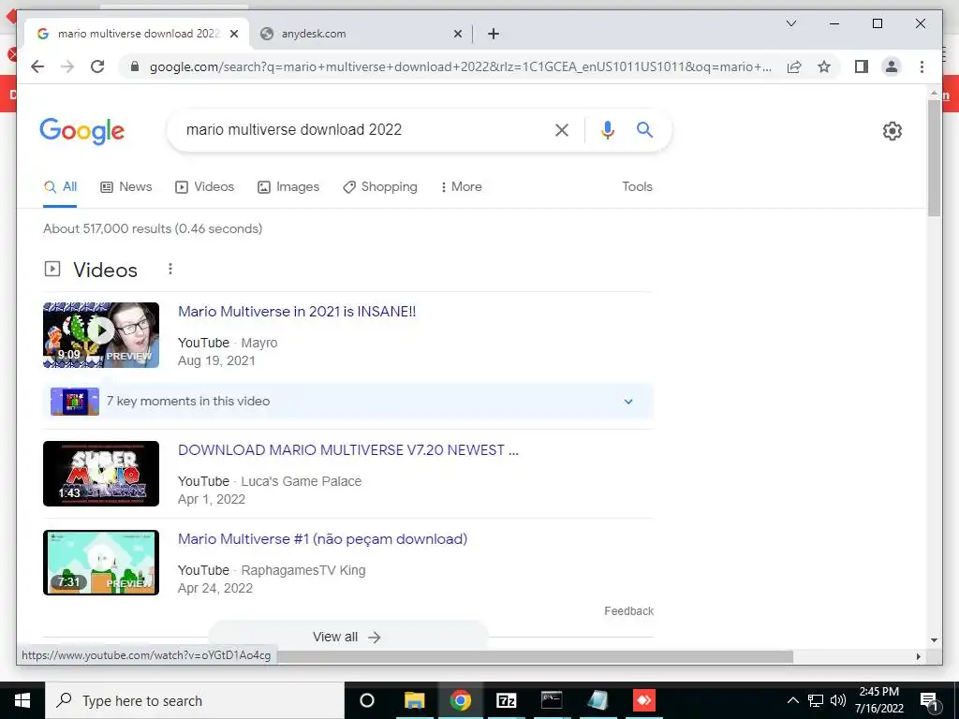959x719 pixels.
Task: Close the anydesk.com tab
Action: tap(457, 35)
